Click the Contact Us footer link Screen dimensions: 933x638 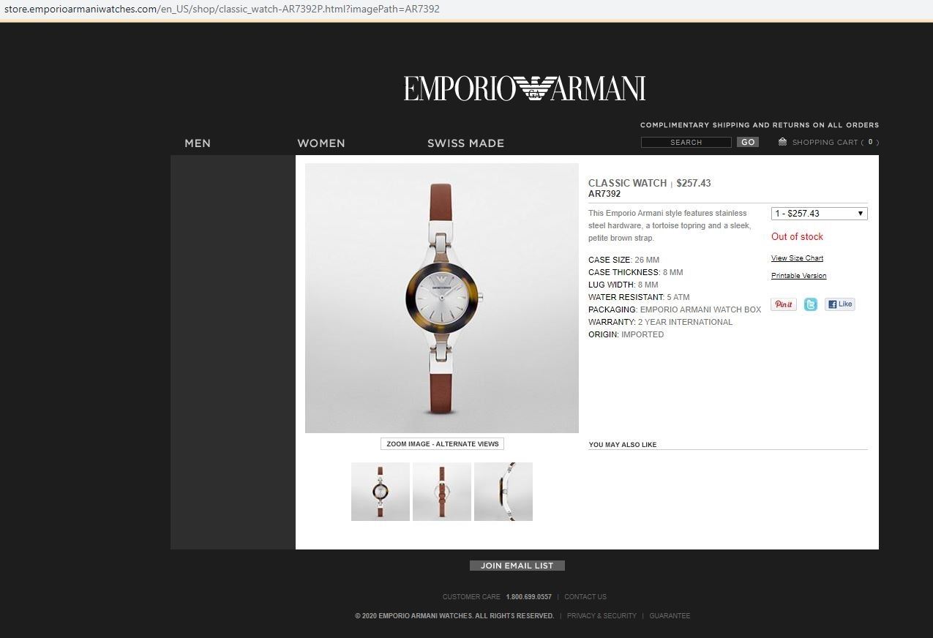pos(585,597)
